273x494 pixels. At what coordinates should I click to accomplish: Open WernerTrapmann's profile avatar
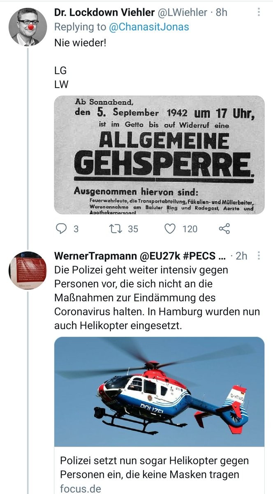28,270
